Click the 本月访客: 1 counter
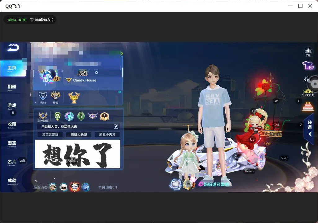The width and height of the screenshot is (318, 223). pos(108,187)
